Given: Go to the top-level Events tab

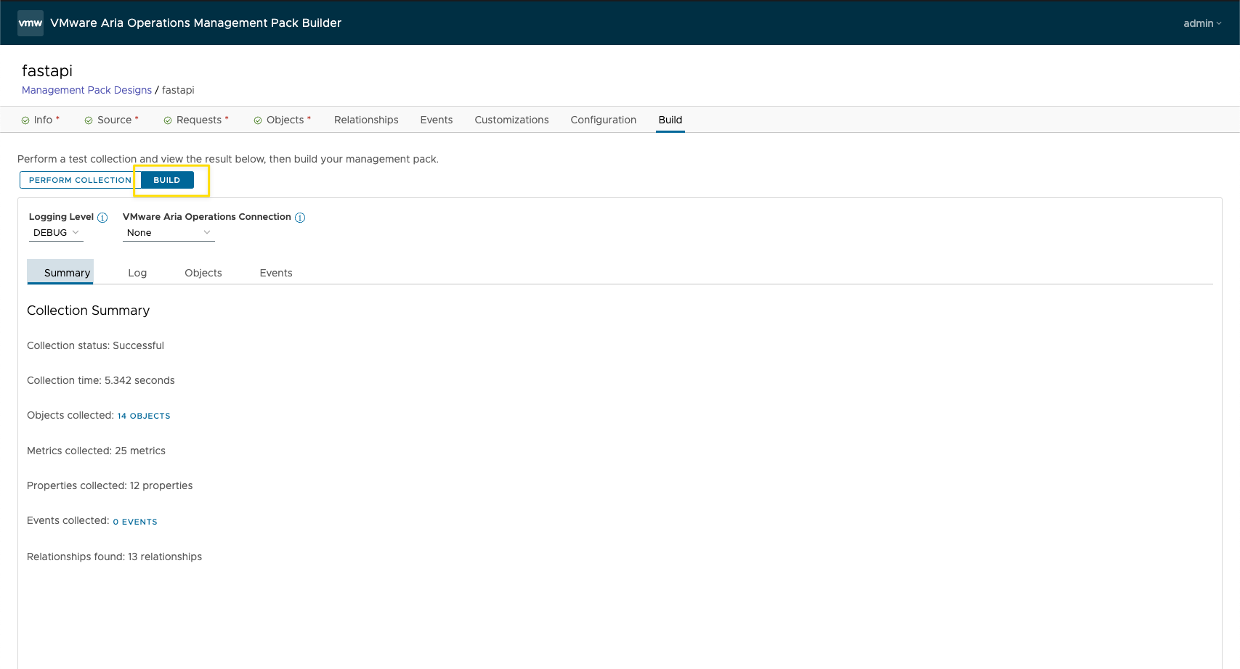Looking at the screenshot, I should [436, 120].
